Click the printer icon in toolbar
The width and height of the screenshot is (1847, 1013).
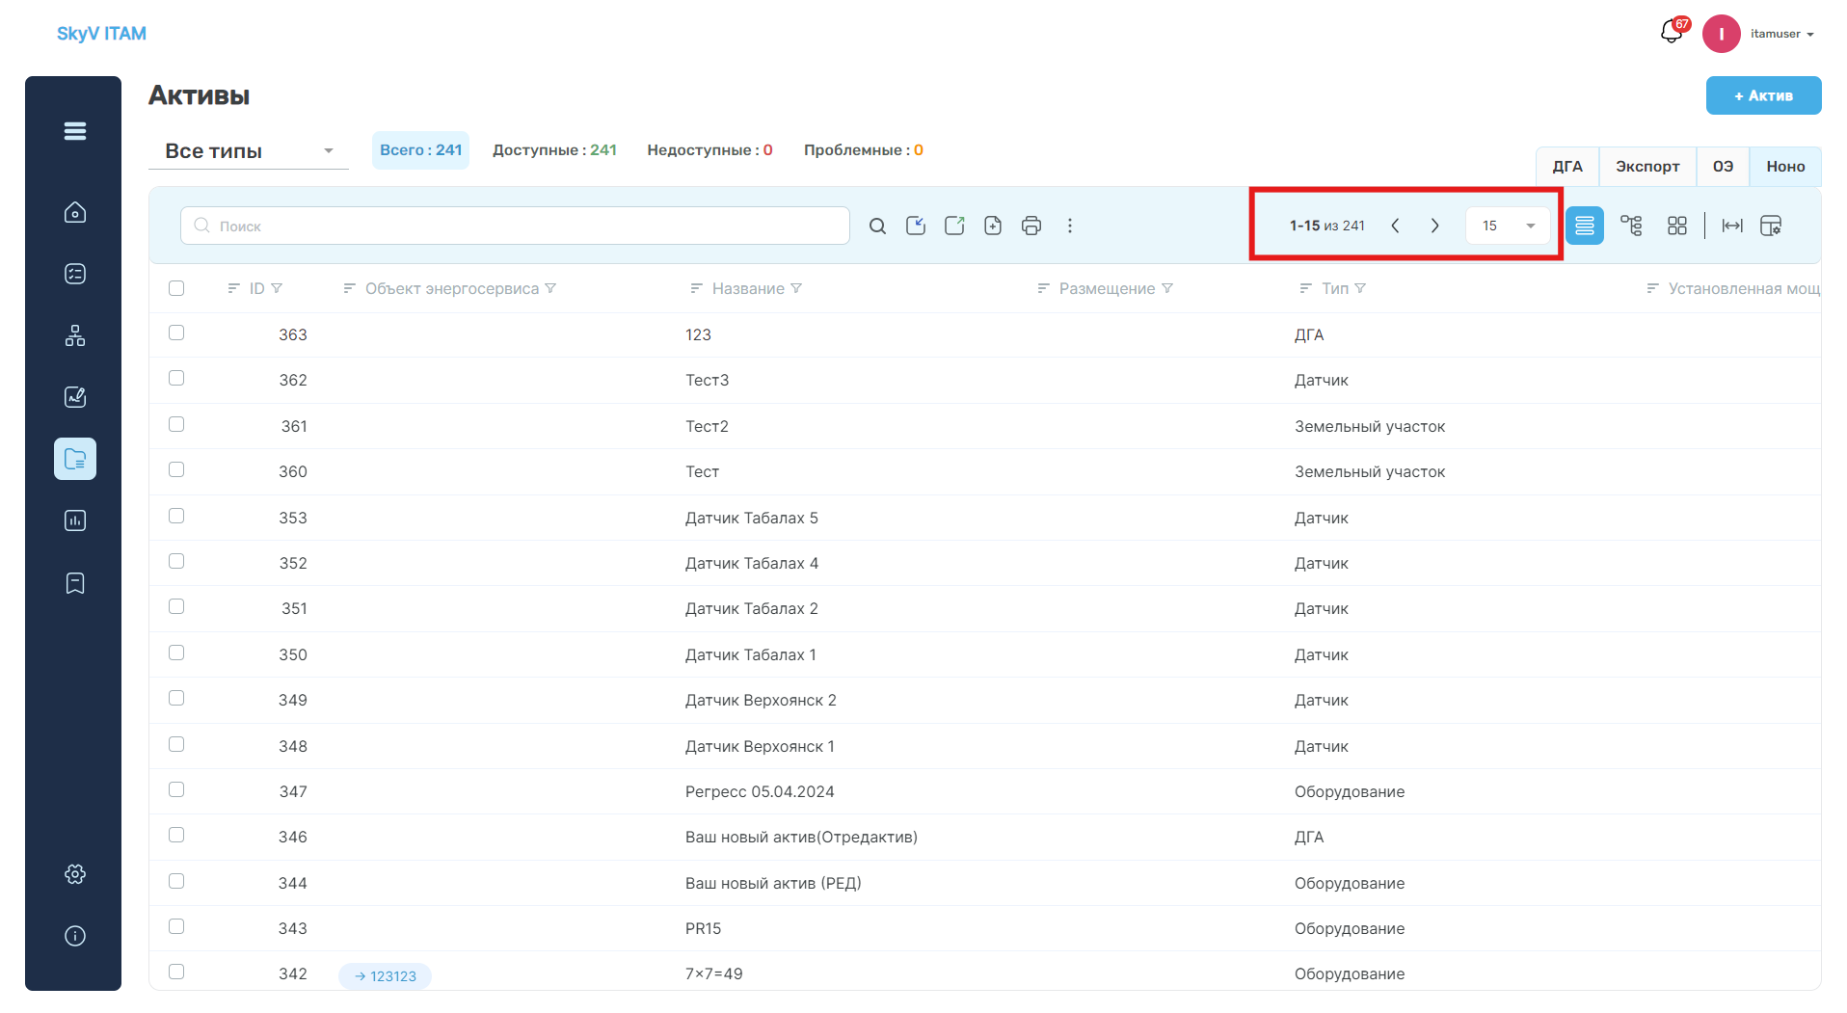(1031, 226)
